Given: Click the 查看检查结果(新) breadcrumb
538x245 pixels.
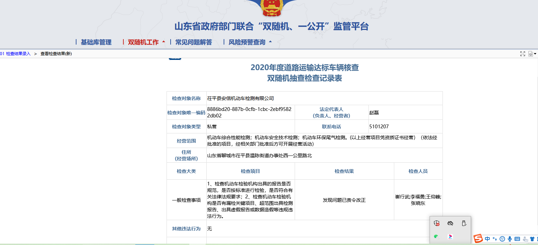Looking at the screenshot, I should click(x=56, y=54).
